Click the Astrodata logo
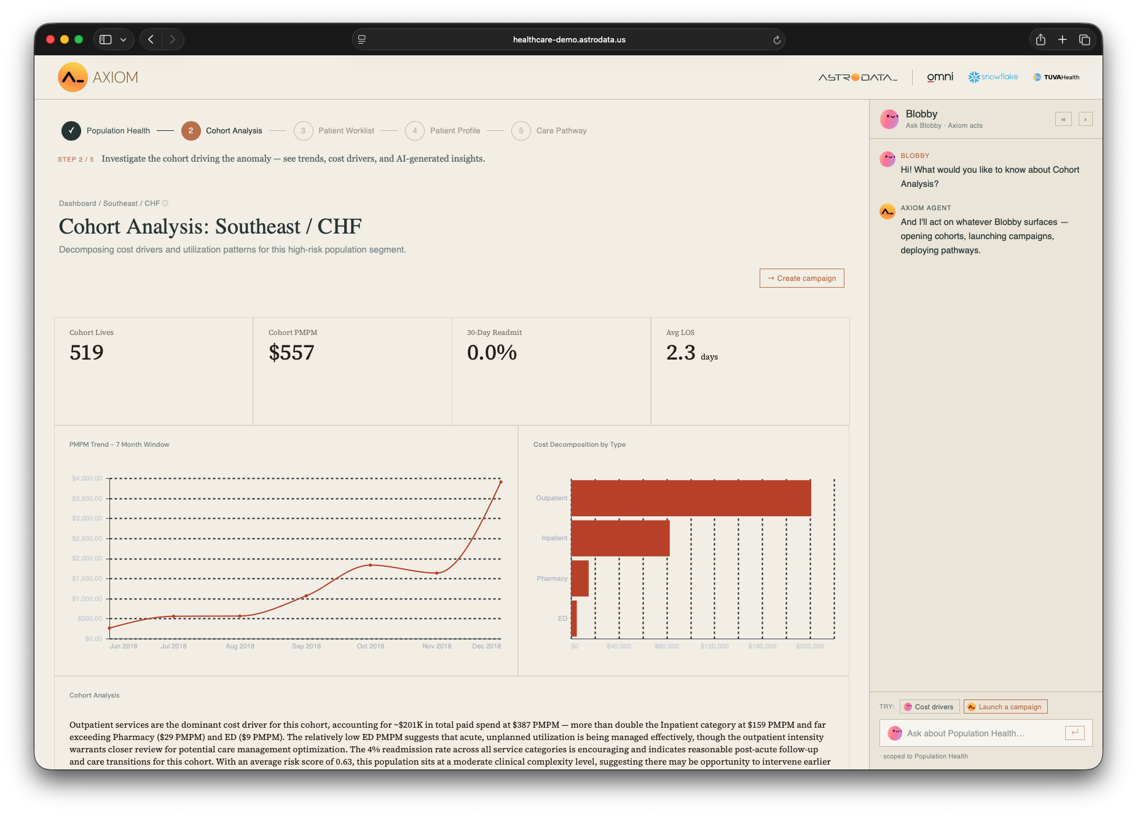This screenshot has height=815, width=1137. [x=858, y=77]
